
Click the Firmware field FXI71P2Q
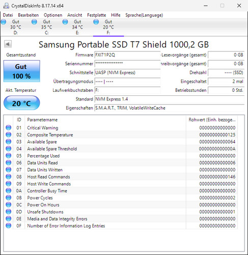127,55
